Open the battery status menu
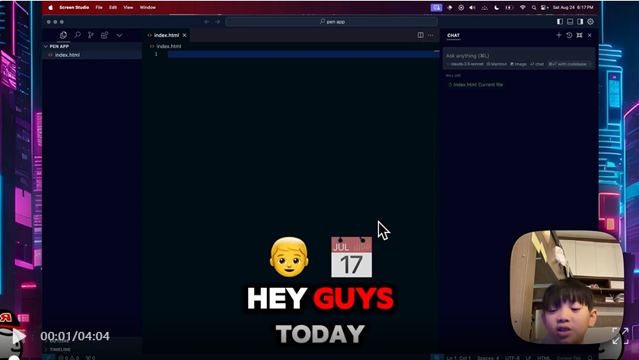This screenshot has height=360, width=639. [x=509, y=8]
